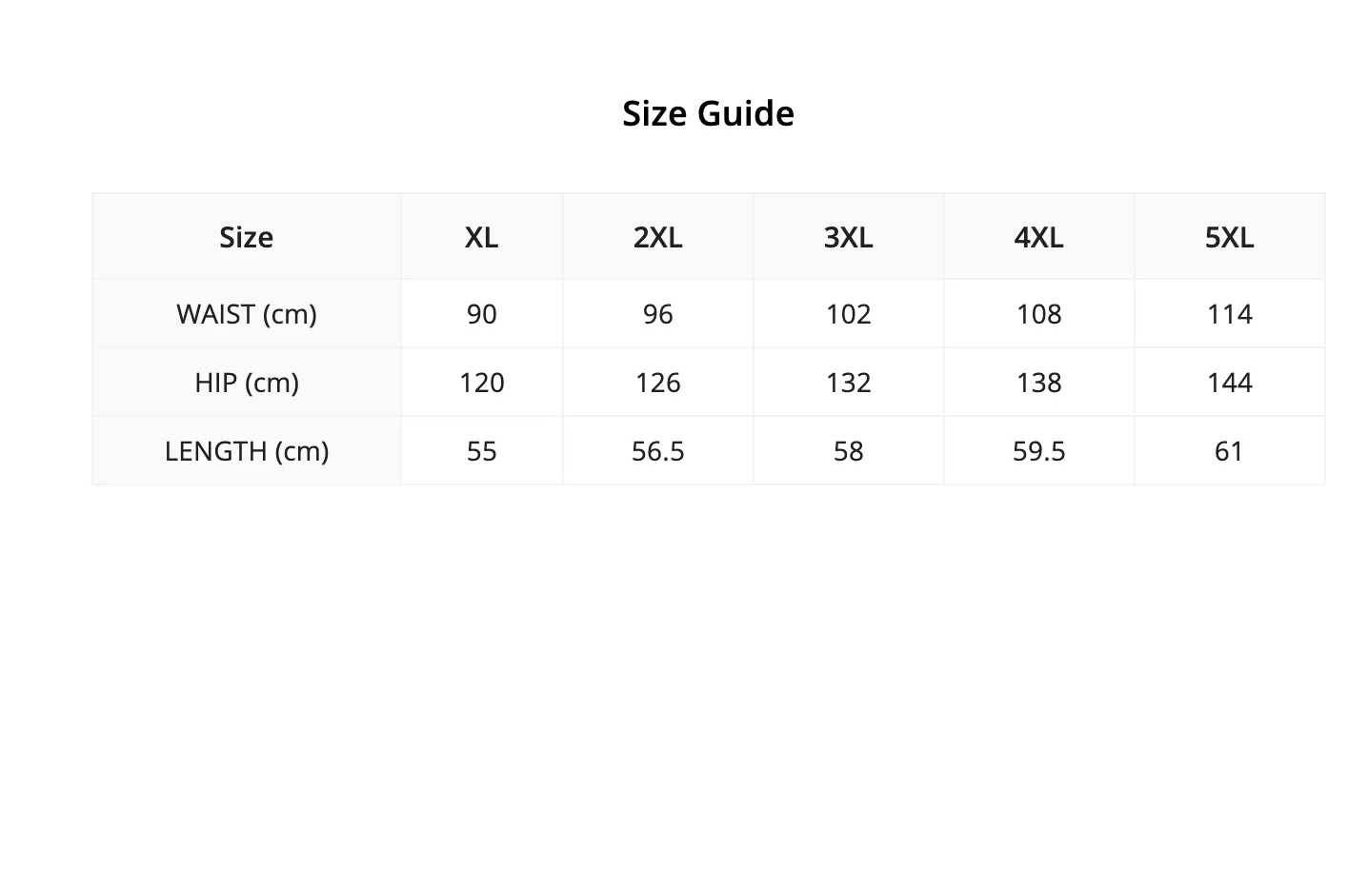Click the 3XL waist value 102
The height and width of the screenshot is (887, 1368).
[x=849, y=314]
